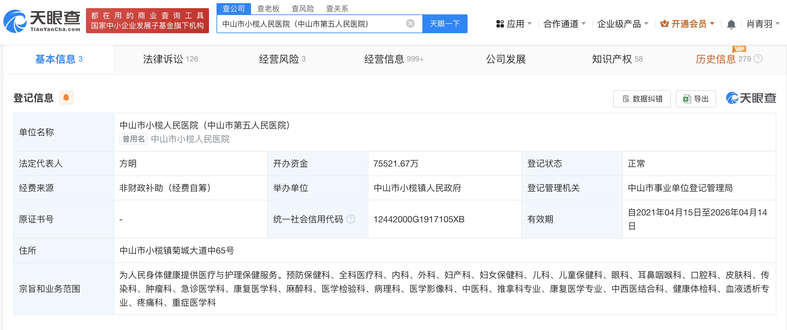The image size is (787, 330).
Task: Open the 法律诉讼 126 tab
Action: (170, 59)
